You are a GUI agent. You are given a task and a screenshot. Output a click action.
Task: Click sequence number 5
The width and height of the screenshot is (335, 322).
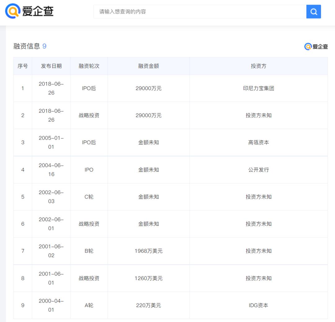coord(23,197)
